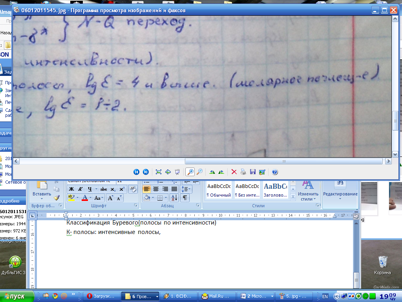
Task: Click viewer horizontal scrollbar thumb
Action: click(x=284, y=161)
